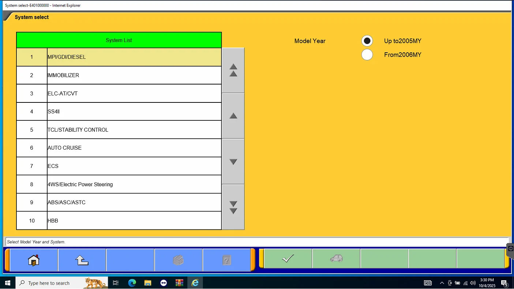Image resolution: width=514 pixels, height=289 pixels.
Task: Click the Up to2005MY label text
Action: [403, 41]
